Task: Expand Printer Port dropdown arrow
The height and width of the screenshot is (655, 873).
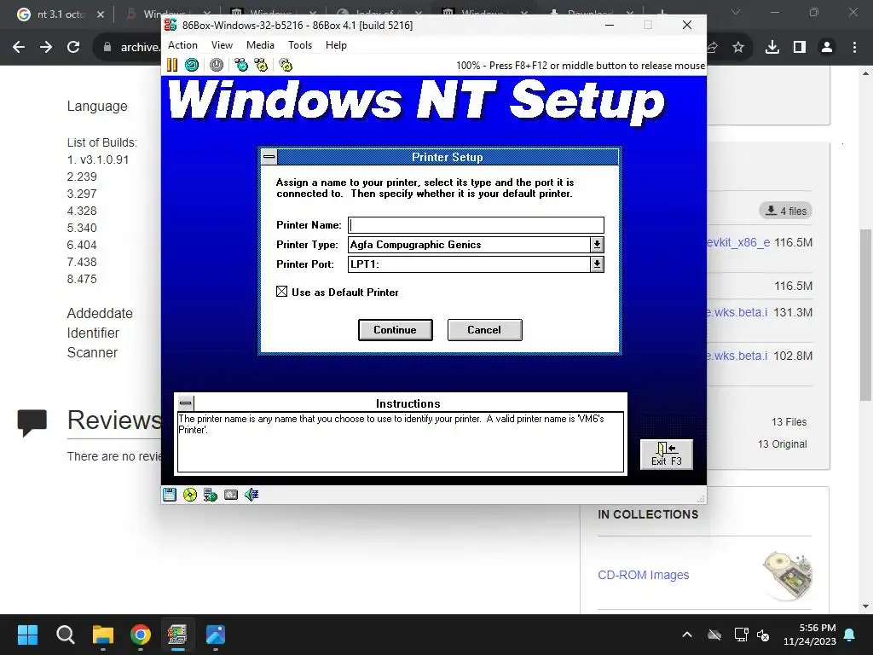Action: click(597, 264)
